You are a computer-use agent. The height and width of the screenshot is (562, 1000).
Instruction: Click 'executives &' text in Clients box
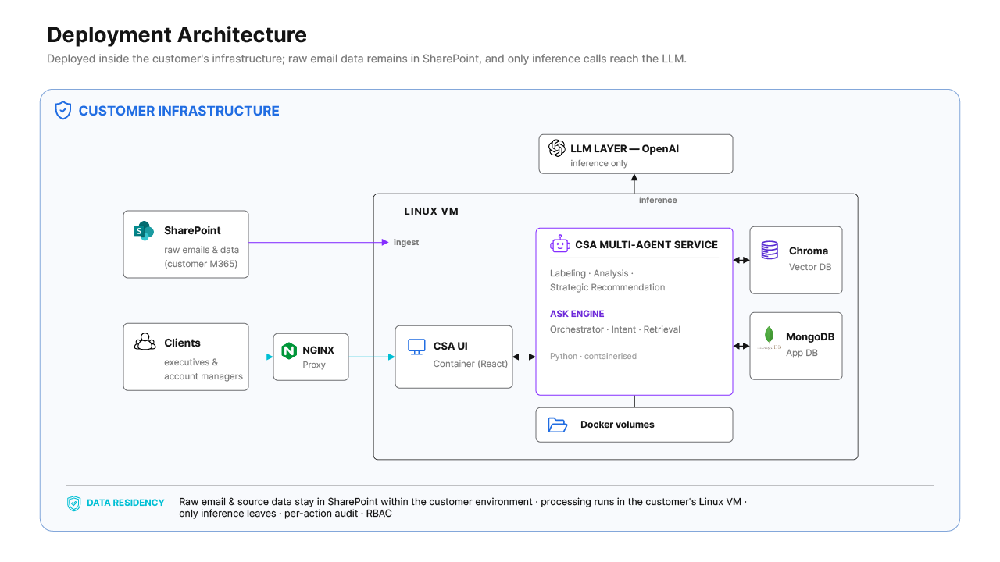191,362
